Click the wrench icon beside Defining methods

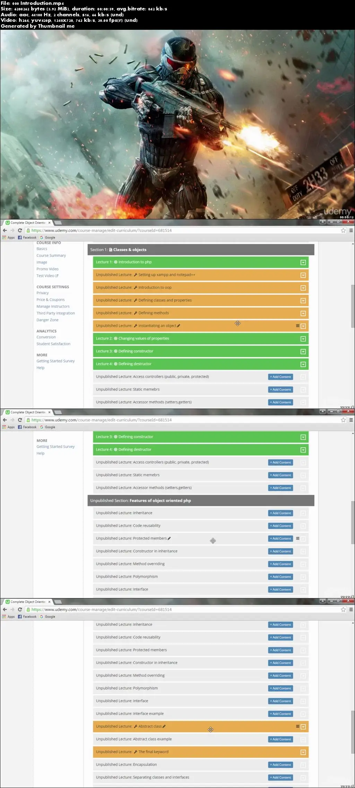coord(136,313)
